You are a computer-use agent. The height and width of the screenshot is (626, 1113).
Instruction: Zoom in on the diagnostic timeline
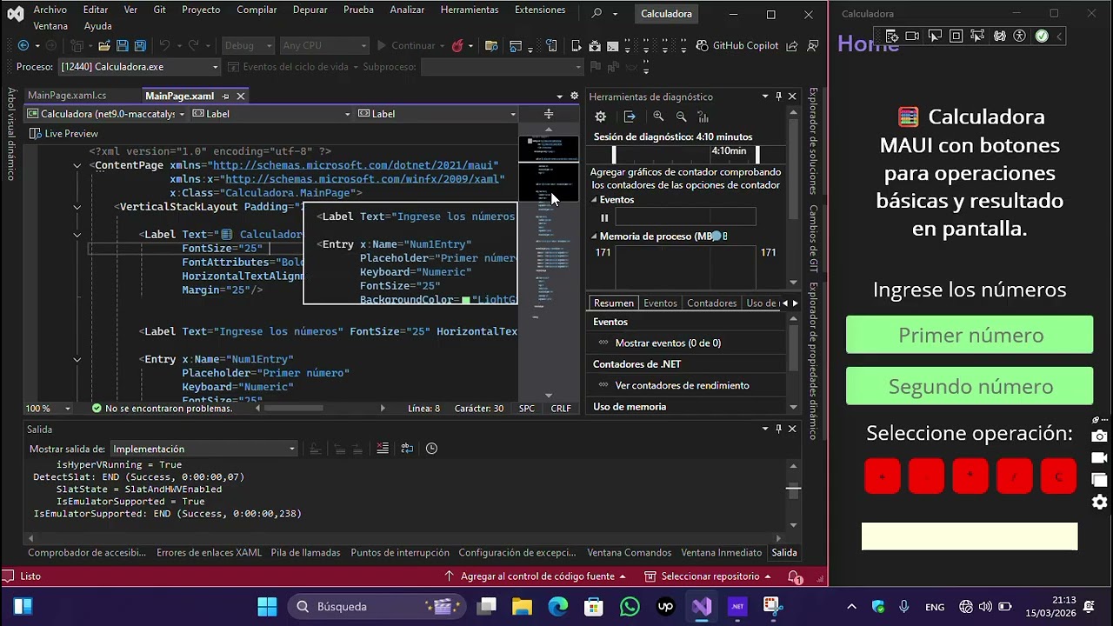click(658, 117)
